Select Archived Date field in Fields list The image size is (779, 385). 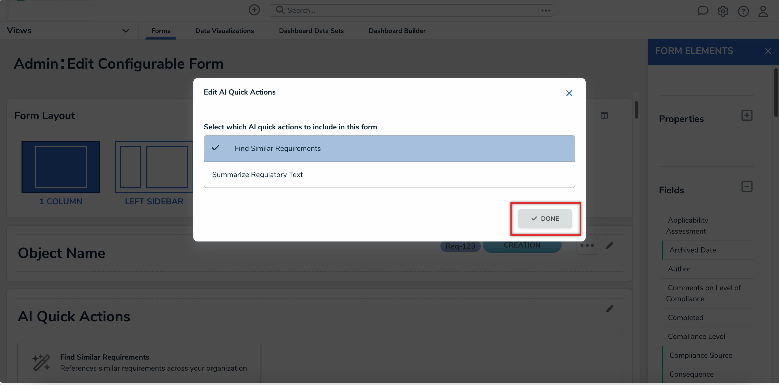(x=692, y=250)
